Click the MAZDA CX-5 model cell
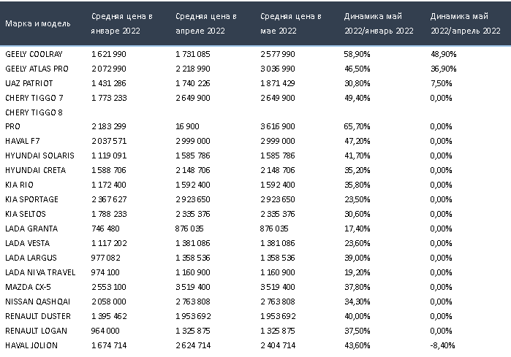Image resolution: width=511 pixels, height=357 pixels. [27, 286]
